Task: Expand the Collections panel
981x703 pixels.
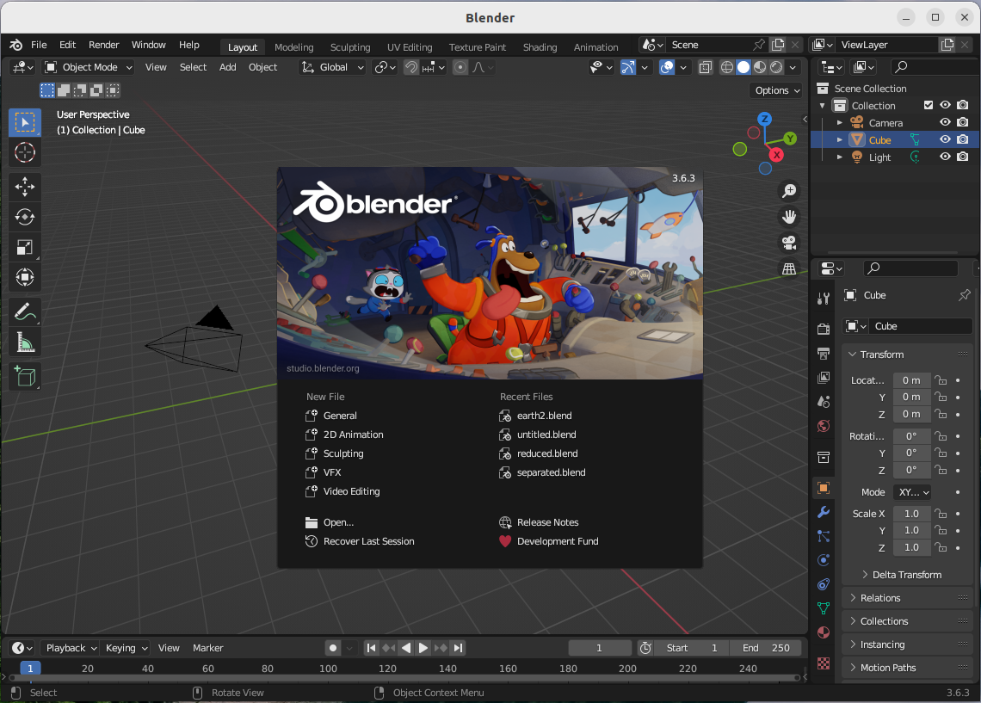Action: coord(908,621)
